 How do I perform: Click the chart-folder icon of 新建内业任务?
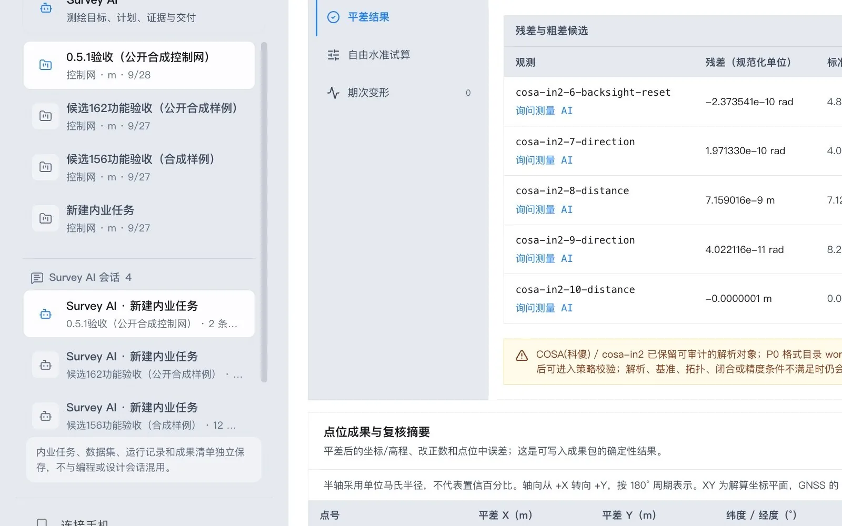(46, 218)
